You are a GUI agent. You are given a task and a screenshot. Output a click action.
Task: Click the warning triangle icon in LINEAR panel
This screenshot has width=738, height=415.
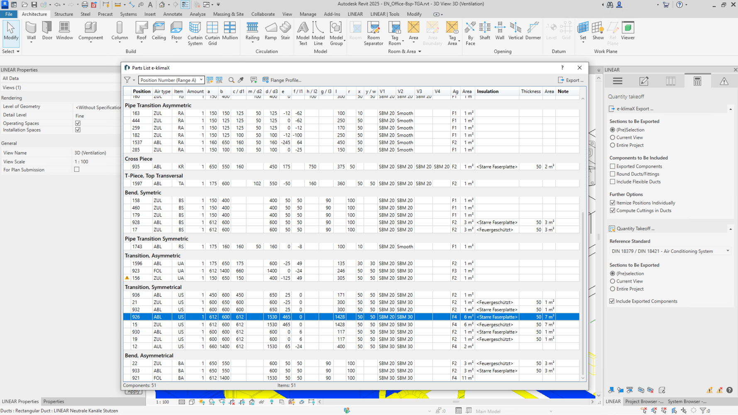[723, 81]
